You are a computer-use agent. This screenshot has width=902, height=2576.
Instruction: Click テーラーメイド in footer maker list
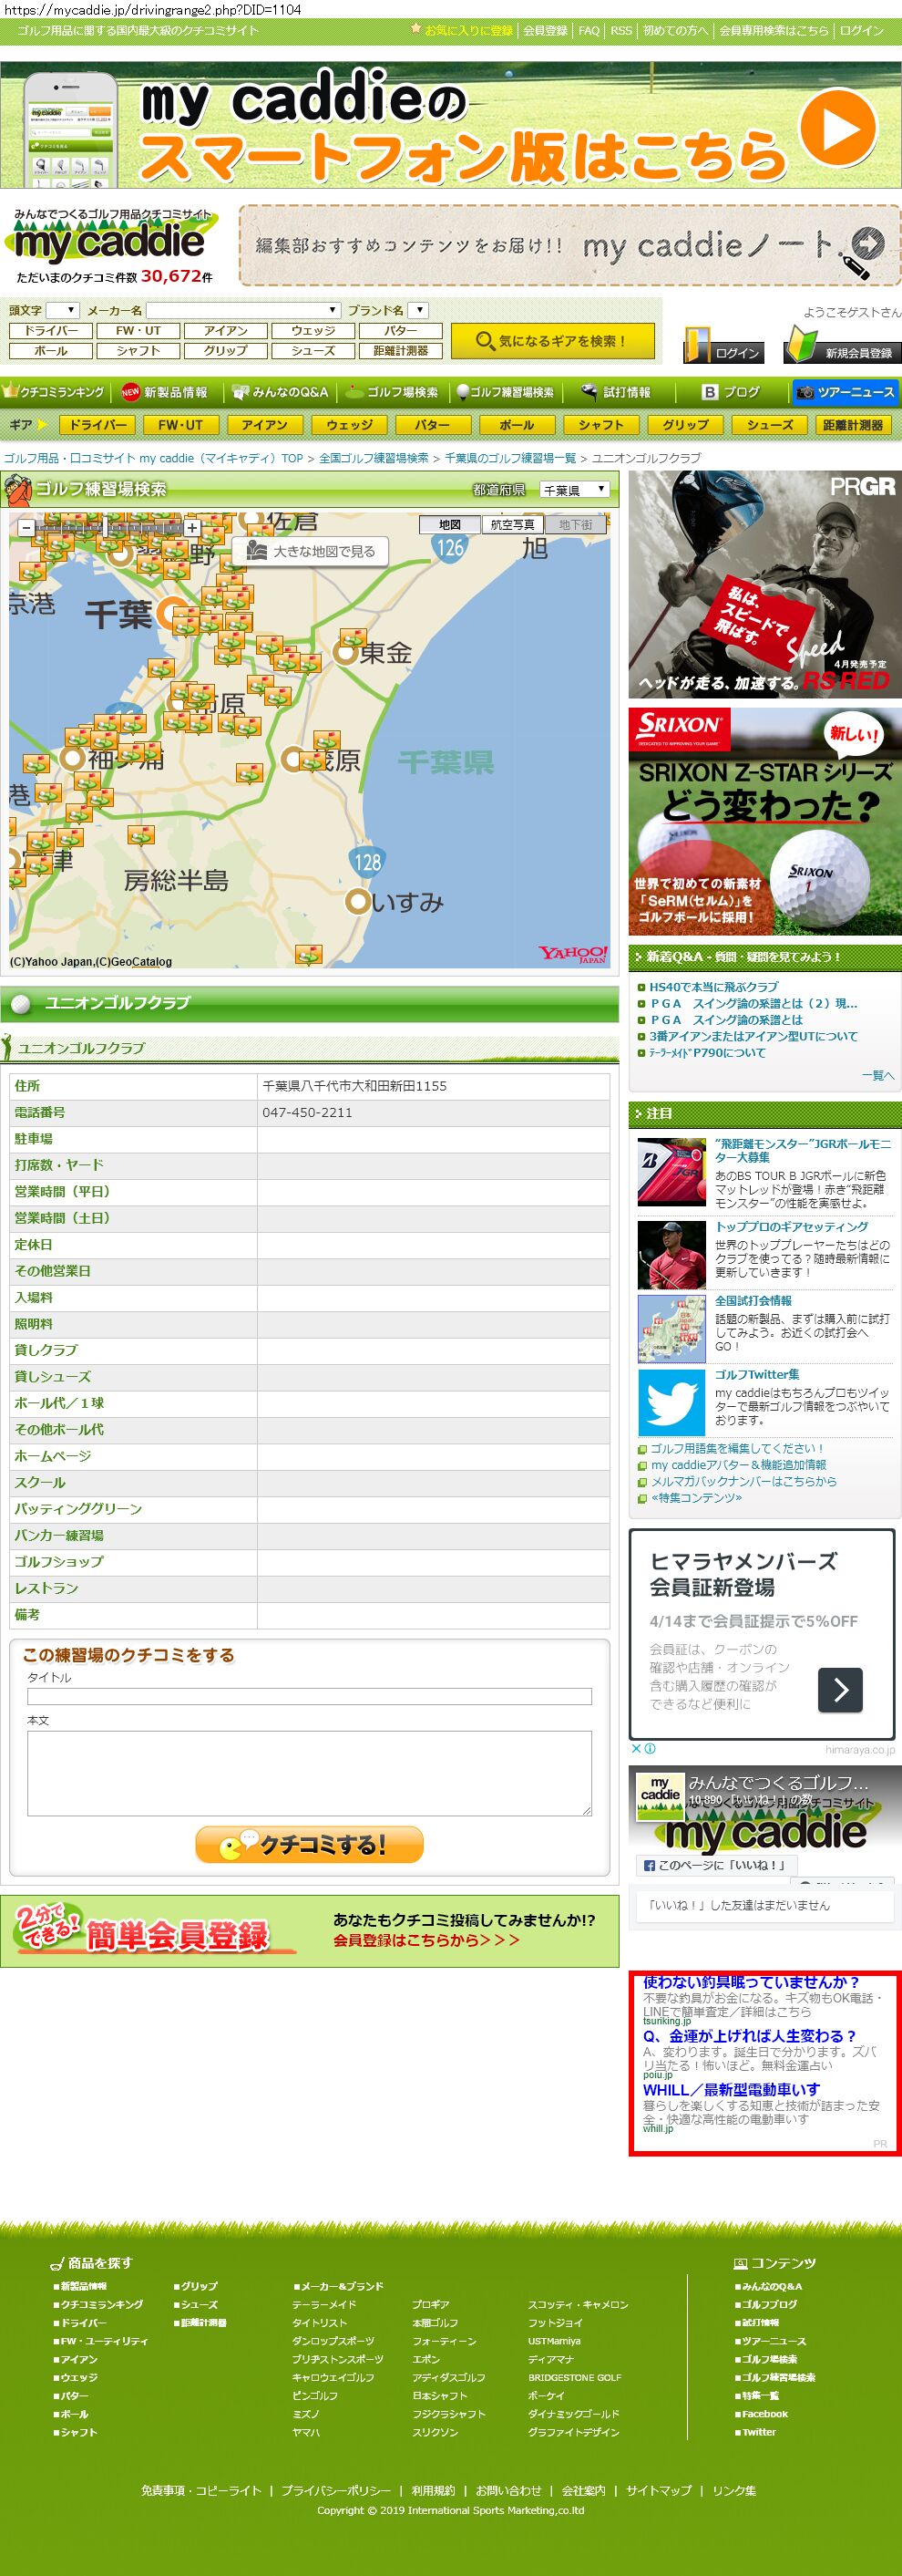324,2304
